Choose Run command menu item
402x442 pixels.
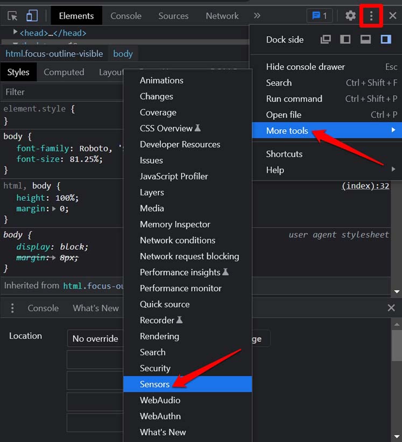coord(327,99)
